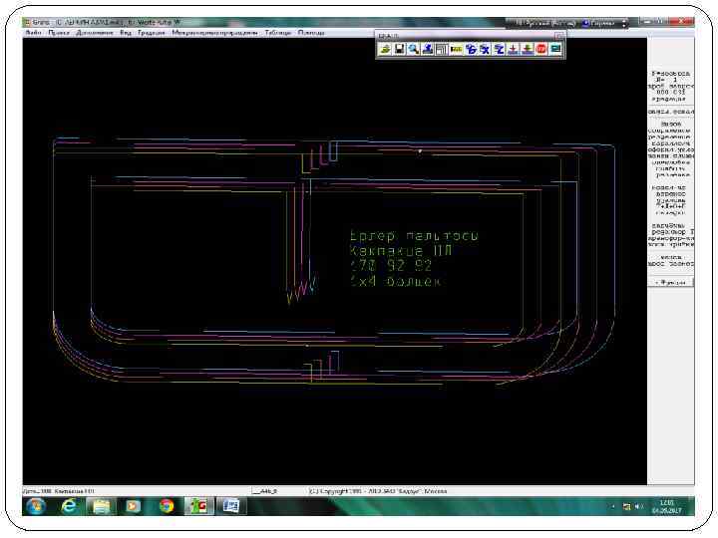Click the language indicator at title bar
Image resolution: width=718 pixels, height=538 pixels.
[543, 22]
